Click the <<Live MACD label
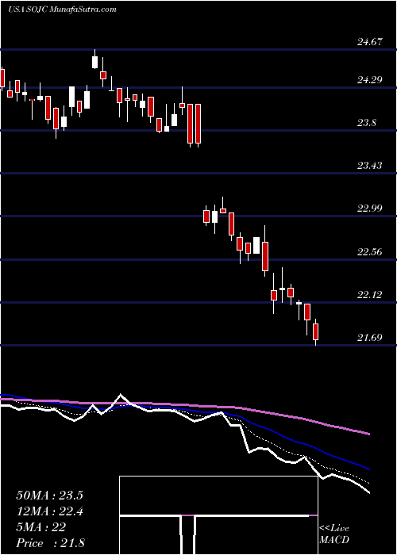The height and width of the screenshot is (555, 397). (334, 534)
